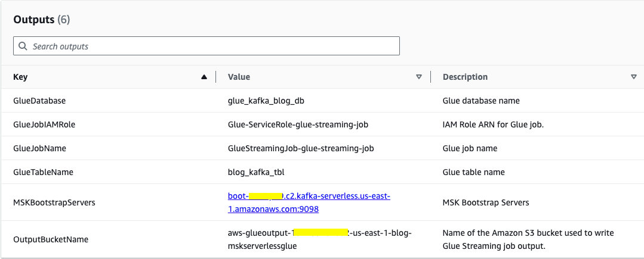Click the GlueTableName key
The height and width of the screenshot is (259, 644).
point(43,172)
